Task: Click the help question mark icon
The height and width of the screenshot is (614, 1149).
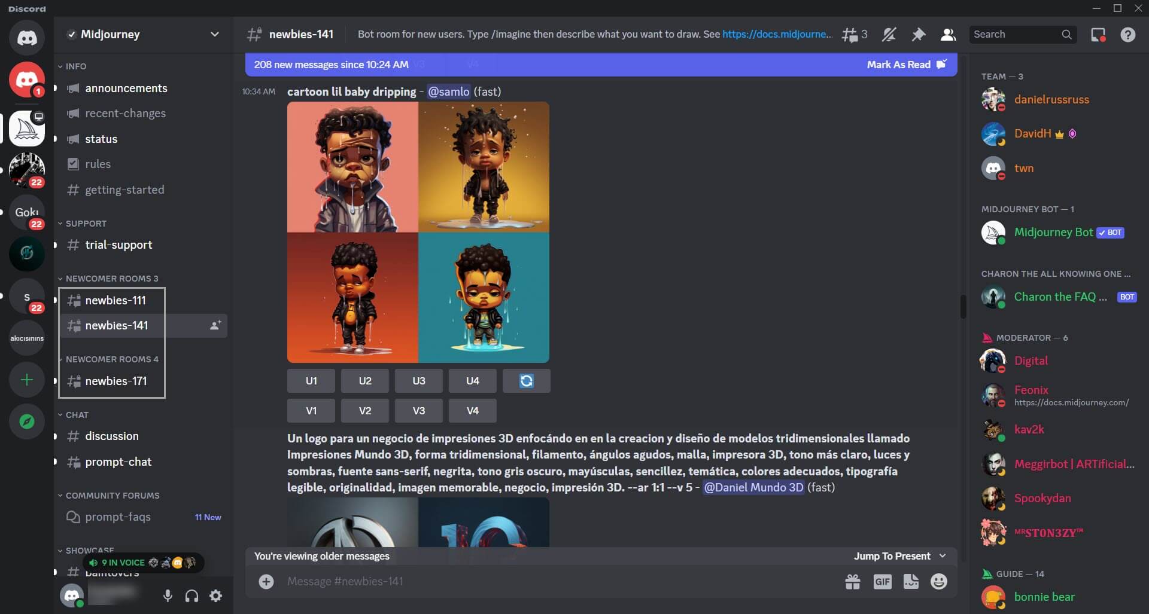Action: (1129, 34)
